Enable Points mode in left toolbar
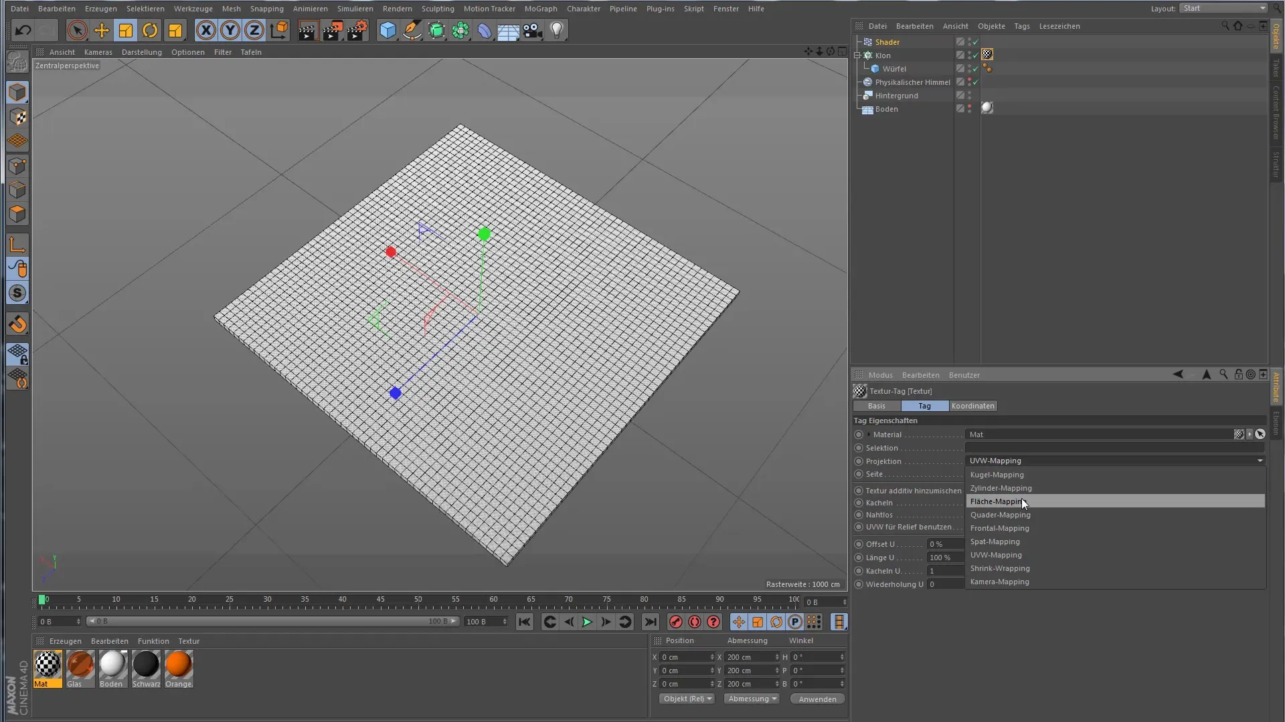The height and width of the screenshot is (722, 1285). (18, 166)
